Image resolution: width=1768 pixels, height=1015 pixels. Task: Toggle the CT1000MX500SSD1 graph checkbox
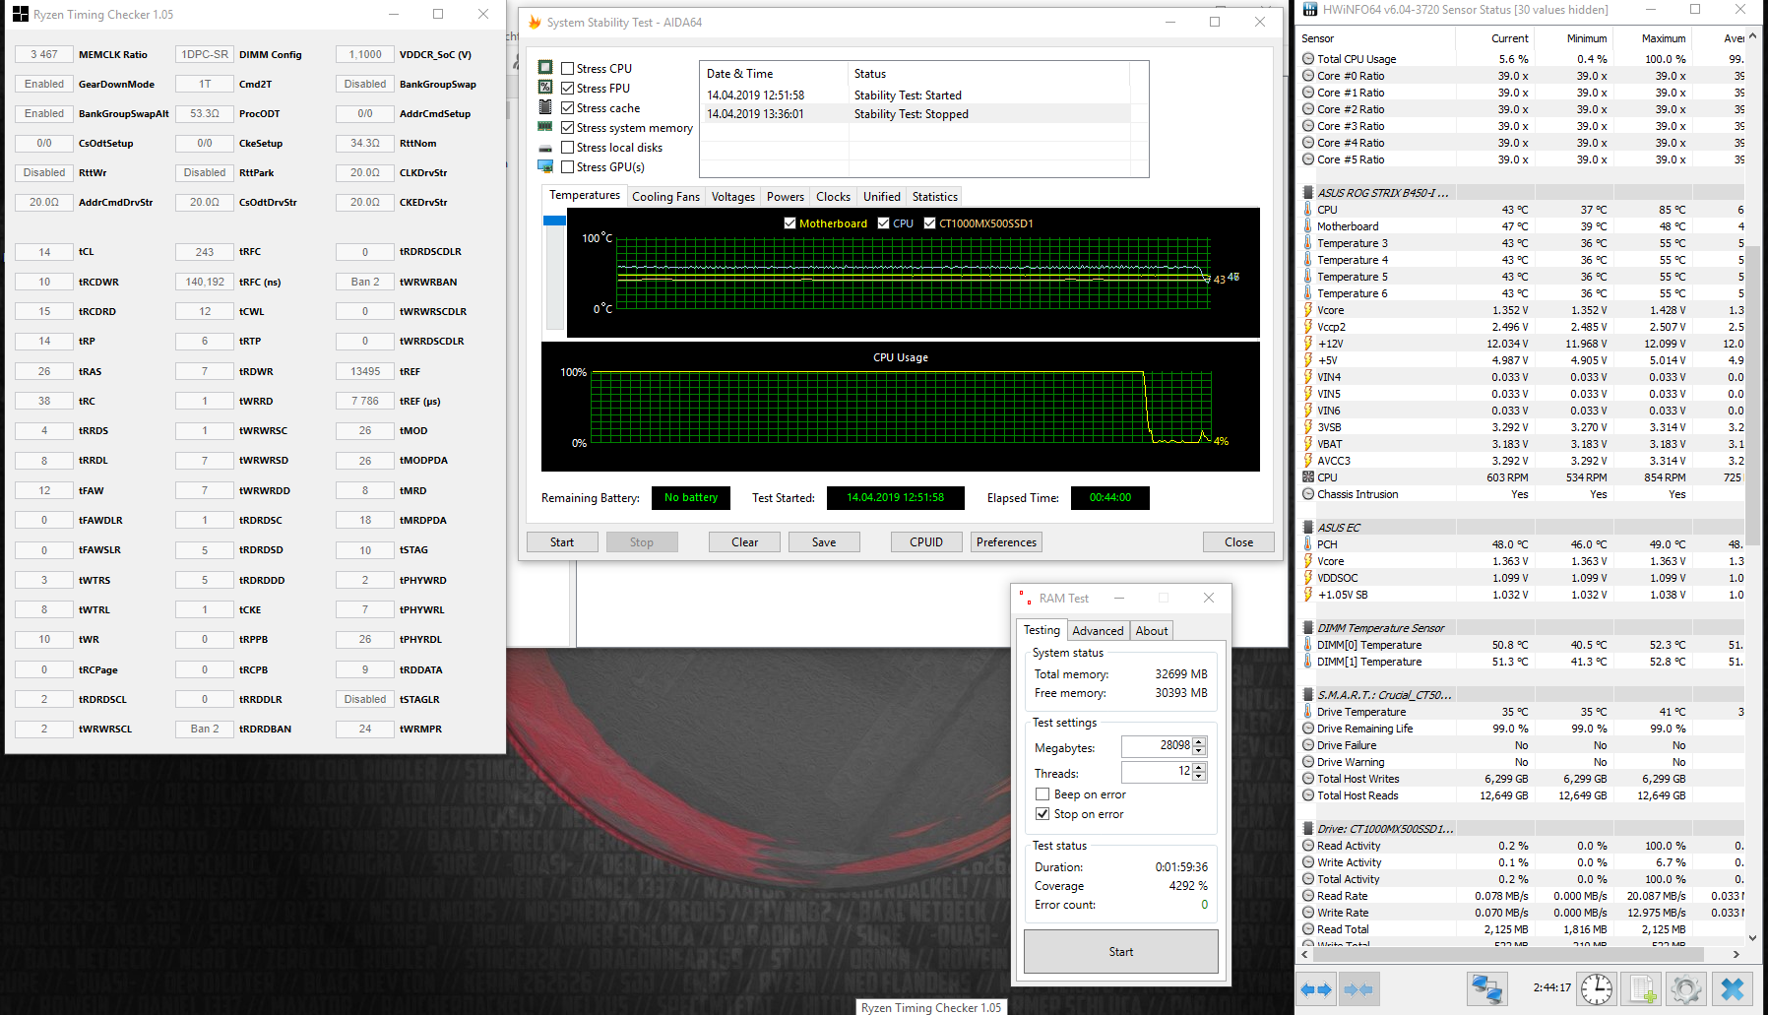pyautogui.click(x=929, y=223)
